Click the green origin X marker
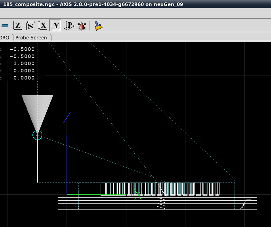The width and height of the screenshot is (271, 227). (138, 195)
